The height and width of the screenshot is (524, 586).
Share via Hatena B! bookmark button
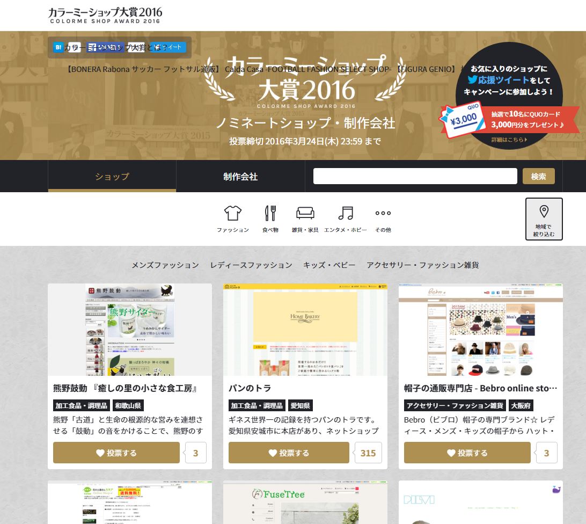(x=58, y=47)
